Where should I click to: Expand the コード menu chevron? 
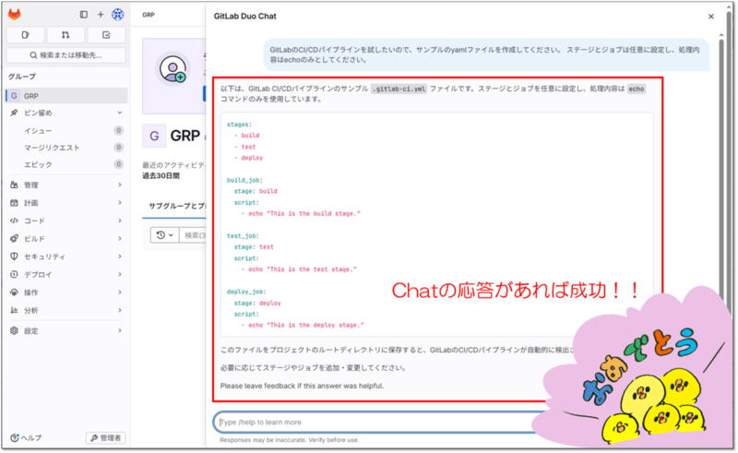pos(120,221)
